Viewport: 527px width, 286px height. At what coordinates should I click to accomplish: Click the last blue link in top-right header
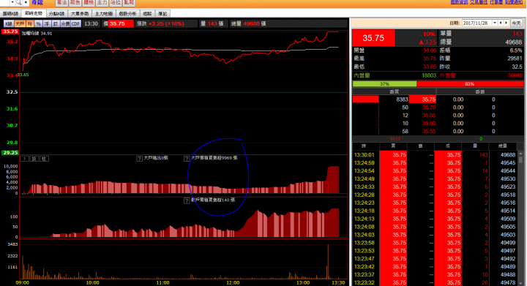pyautogui.click(x=514, y=2)
